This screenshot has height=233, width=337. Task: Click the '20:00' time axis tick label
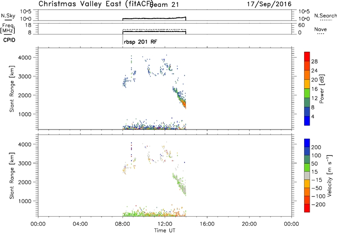pos(249,224)
